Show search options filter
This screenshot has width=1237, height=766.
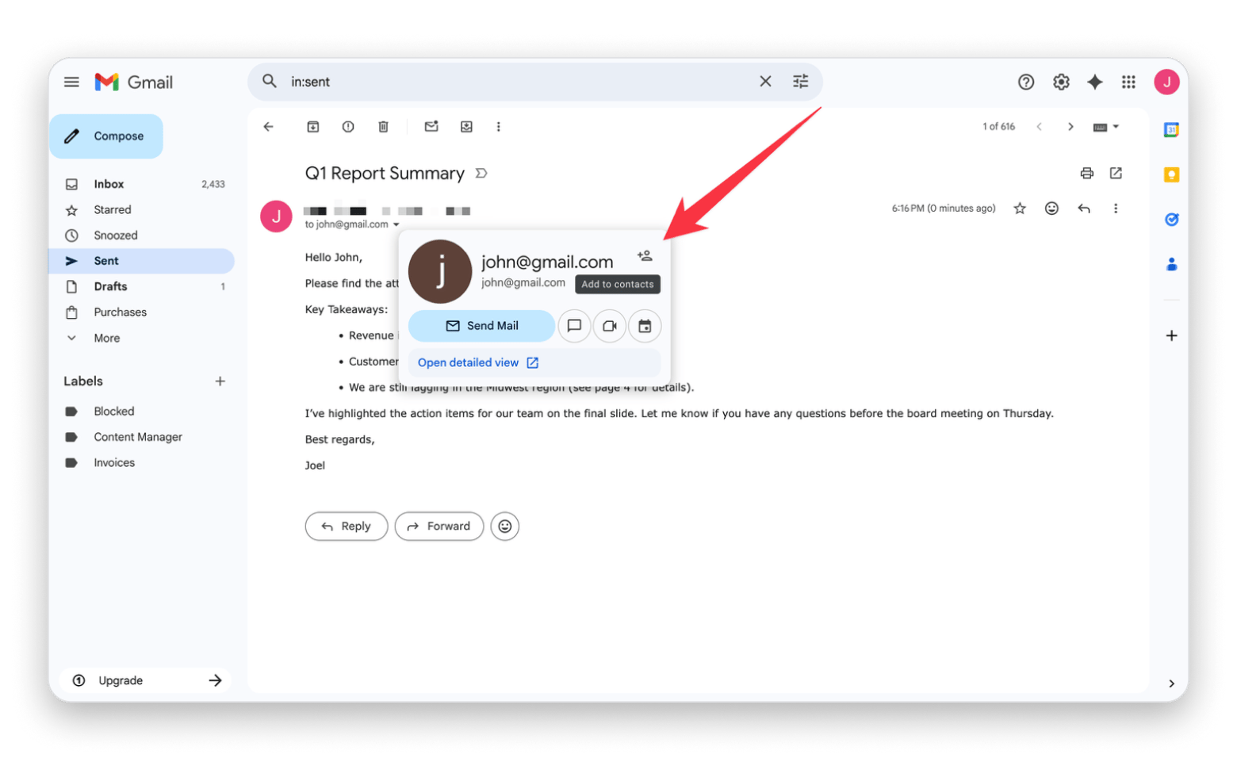[800, 82]
